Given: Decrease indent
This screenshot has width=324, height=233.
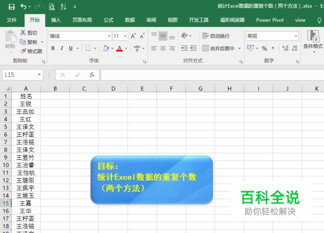Looking at the screenshot, I should 184,48.
